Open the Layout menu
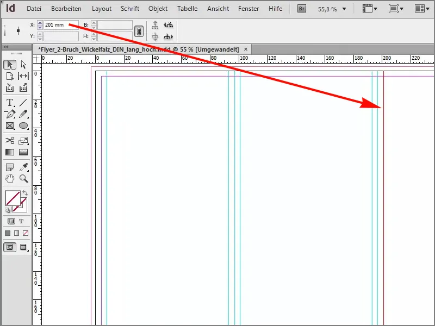The height and width of the screenshot is (326, 435). click(x=102, y=9)
